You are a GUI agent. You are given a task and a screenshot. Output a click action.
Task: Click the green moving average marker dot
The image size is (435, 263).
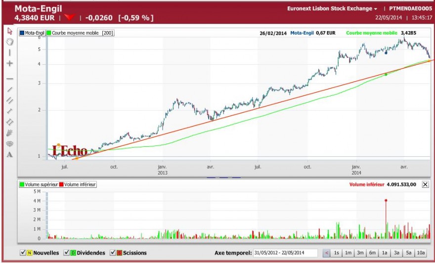pos(386,74)
